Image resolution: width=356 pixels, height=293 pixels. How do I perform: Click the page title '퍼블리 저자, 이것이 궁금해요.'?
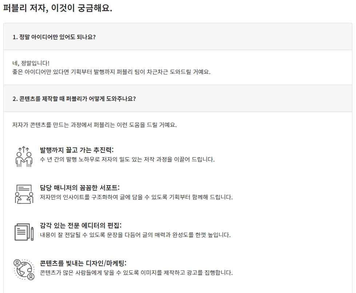point(58,8)
